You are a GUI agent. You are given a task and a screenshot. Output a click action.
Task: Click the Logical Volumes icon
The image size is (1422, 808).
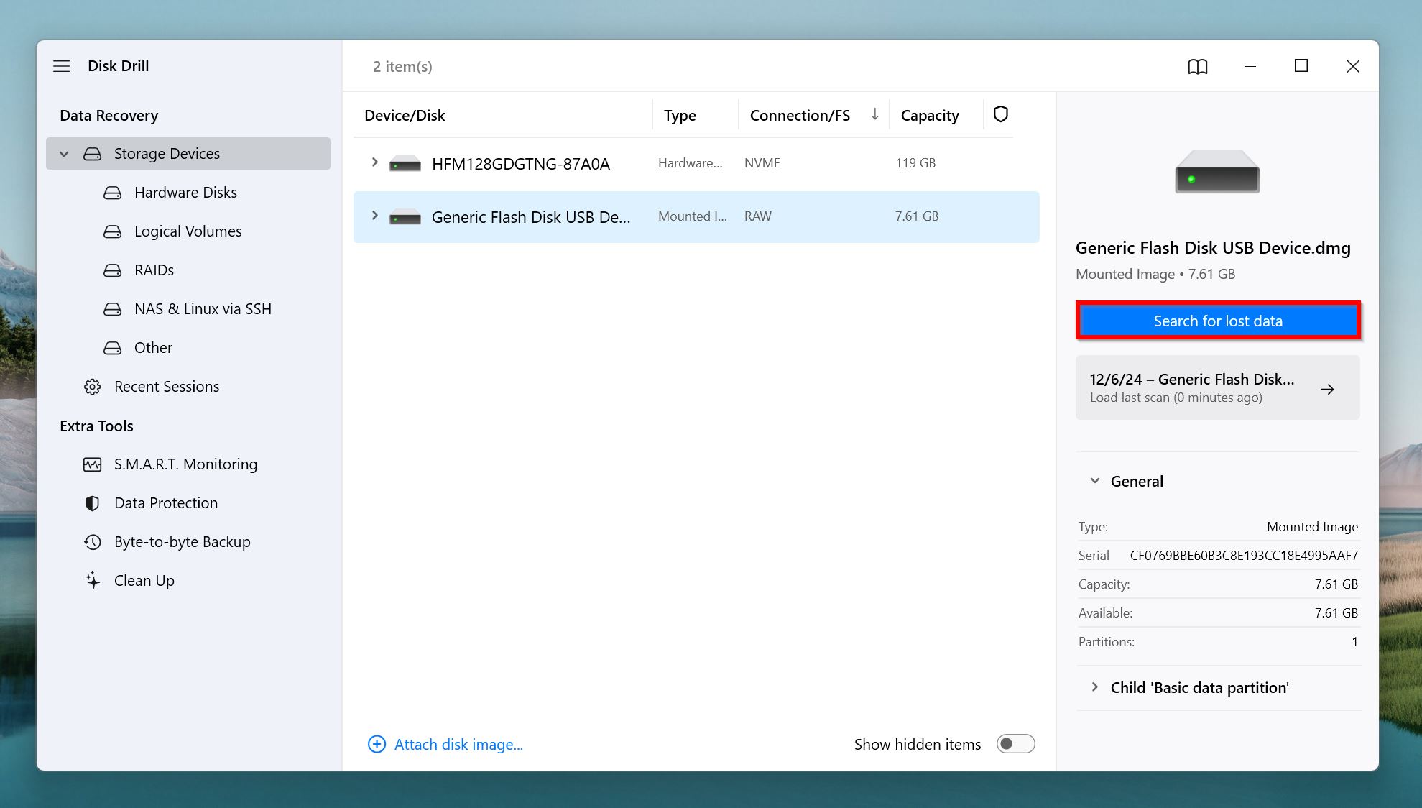tap(115, 231)
